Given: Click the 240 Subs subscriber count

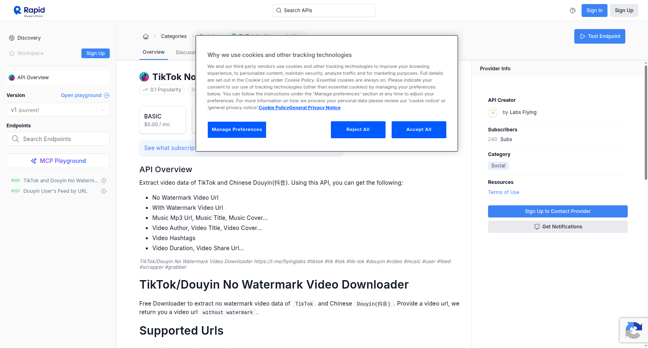Looking at the screenshot, I should point(500,139).
